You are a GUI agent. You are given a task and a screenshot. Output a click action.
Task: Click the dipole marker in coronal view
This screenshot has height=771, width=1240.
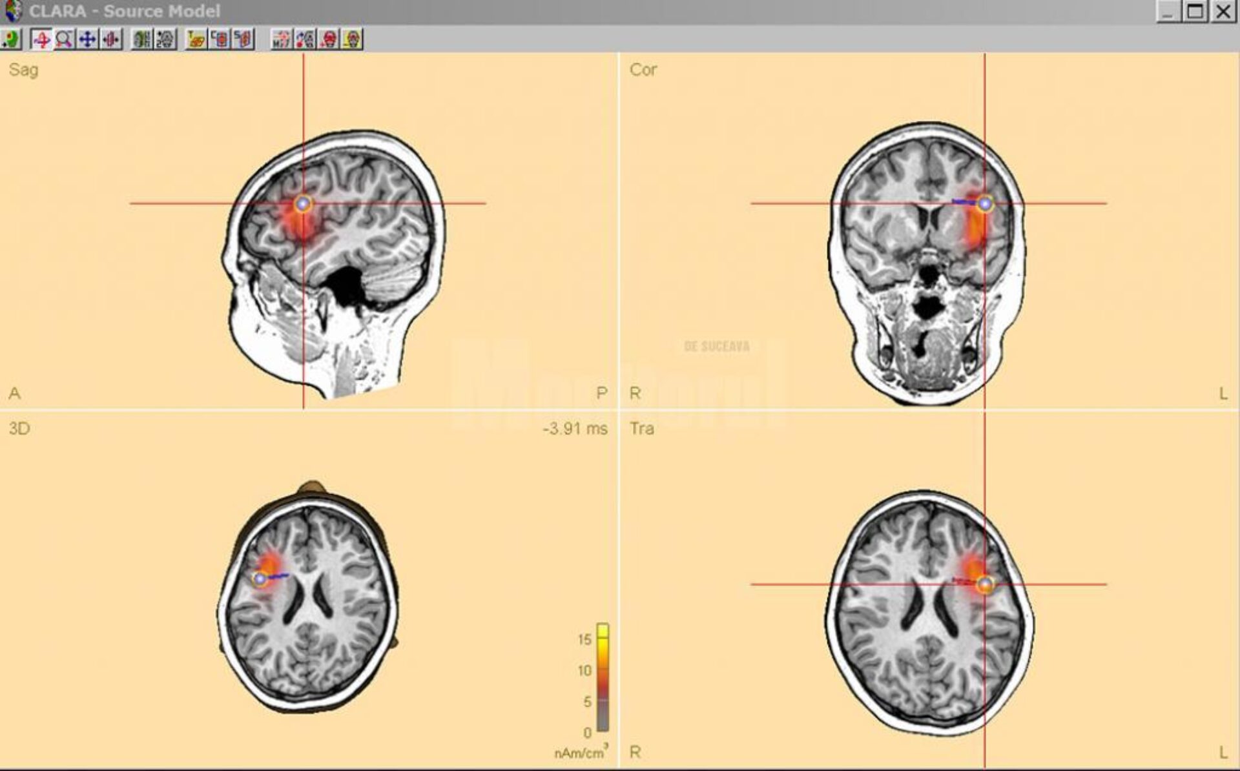point(984,204)
